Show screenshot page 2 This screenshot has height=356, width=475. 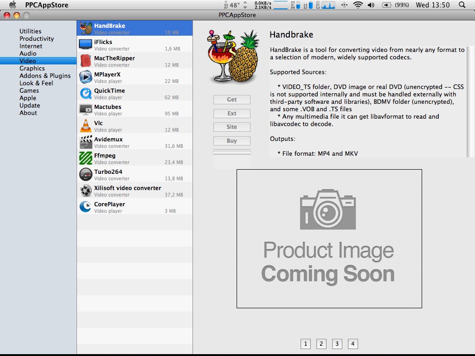[321, 344]
